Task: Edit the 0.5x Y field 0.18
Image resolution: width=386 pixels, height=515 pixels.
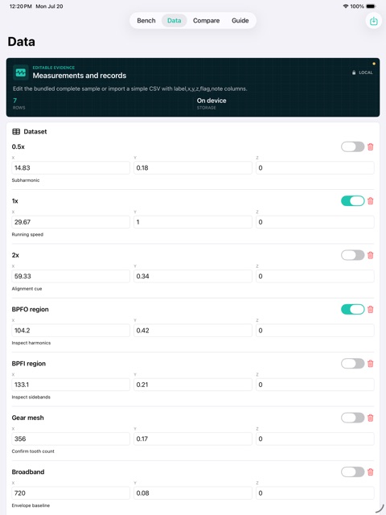Action: 193,168
